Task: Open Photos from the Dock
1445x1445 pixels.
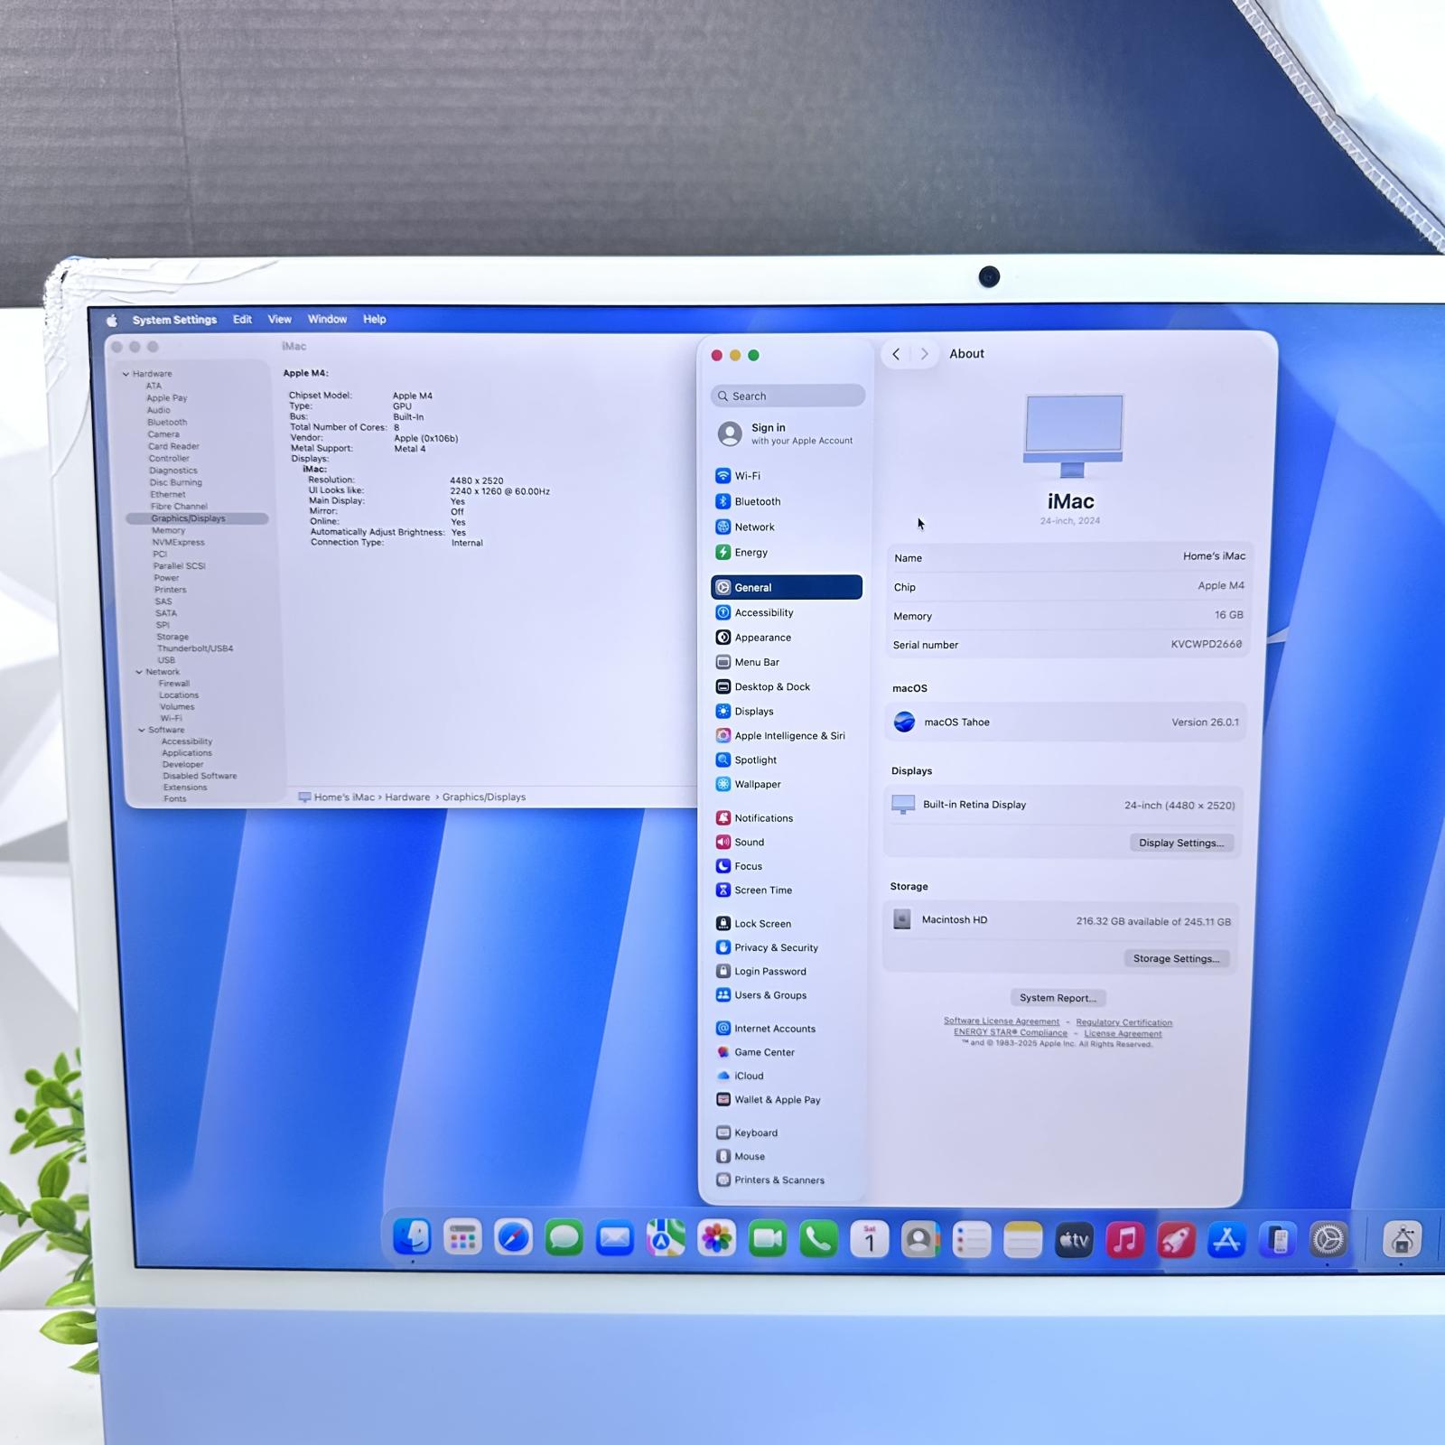Action: [x=714, y=1239]
